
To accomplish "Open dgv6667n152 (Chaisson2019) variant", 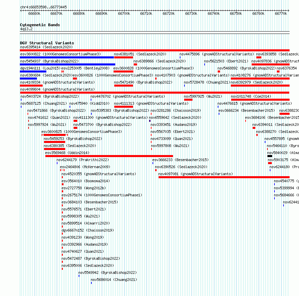I will click(88, 230).
